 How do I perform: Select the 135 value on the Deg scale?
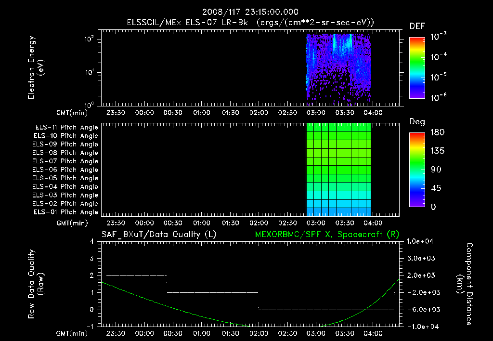tap(437, 151)
